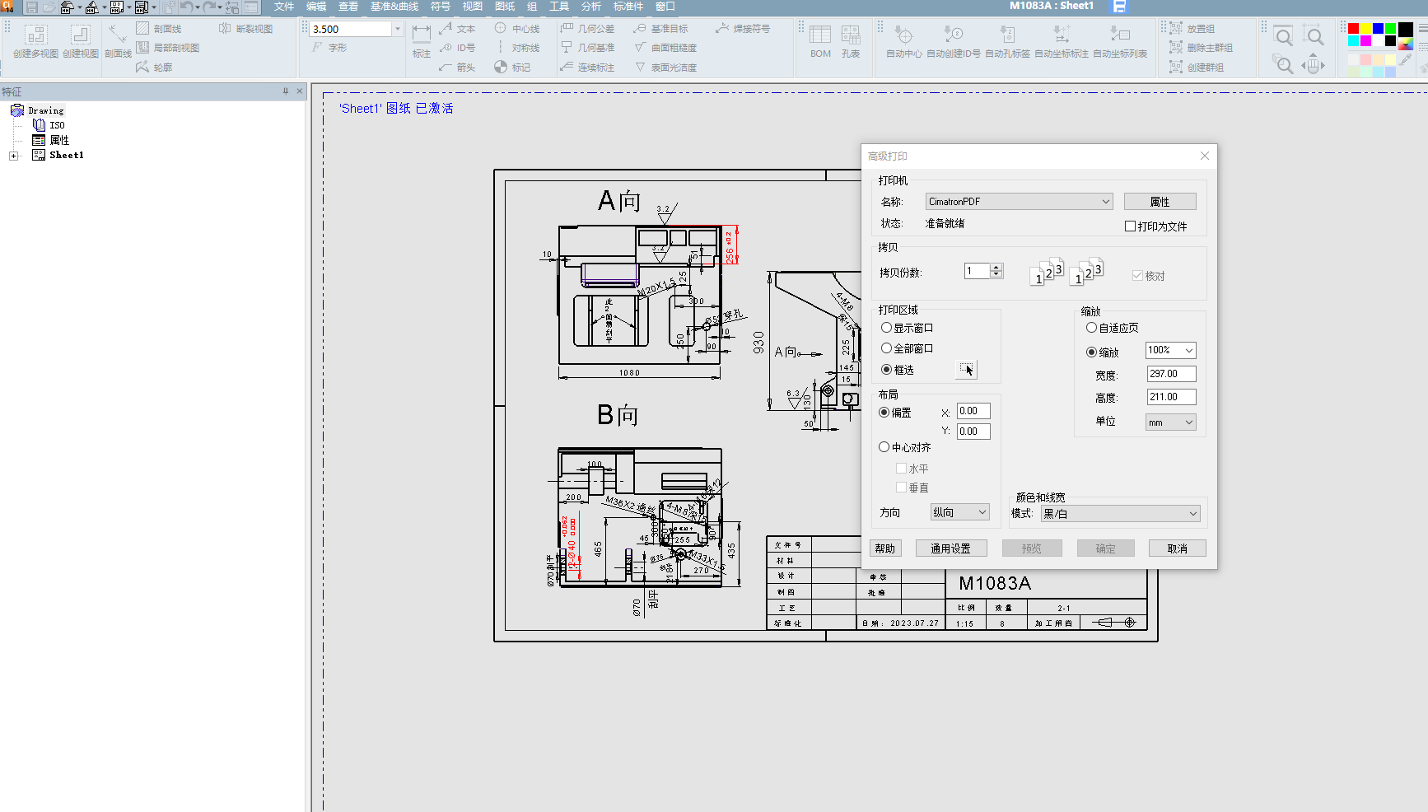Viewport: 1428px width, 812px height.
Task: Open the printer name CimatronPDF dropdown
Action: (1019, 202)
